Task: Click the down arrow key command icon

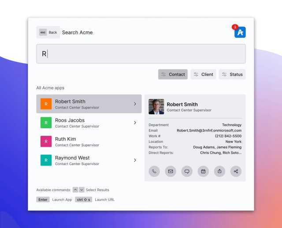Action: tap(82, 190)
